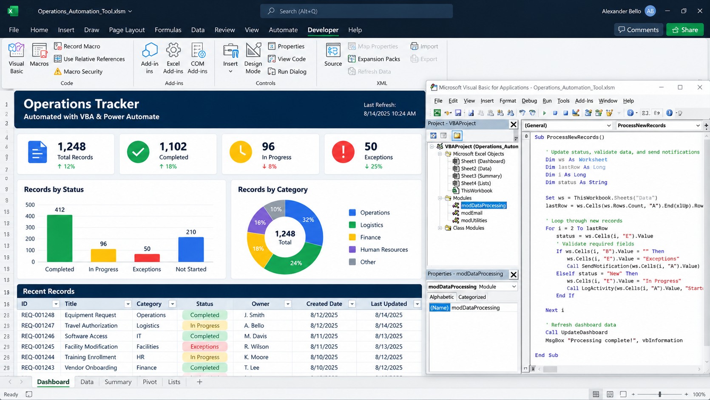Image resolution: width=710 pixels, height=400 pixels.
Task: Collapse the Modules folder in project tree
Action: pos(440,198)
